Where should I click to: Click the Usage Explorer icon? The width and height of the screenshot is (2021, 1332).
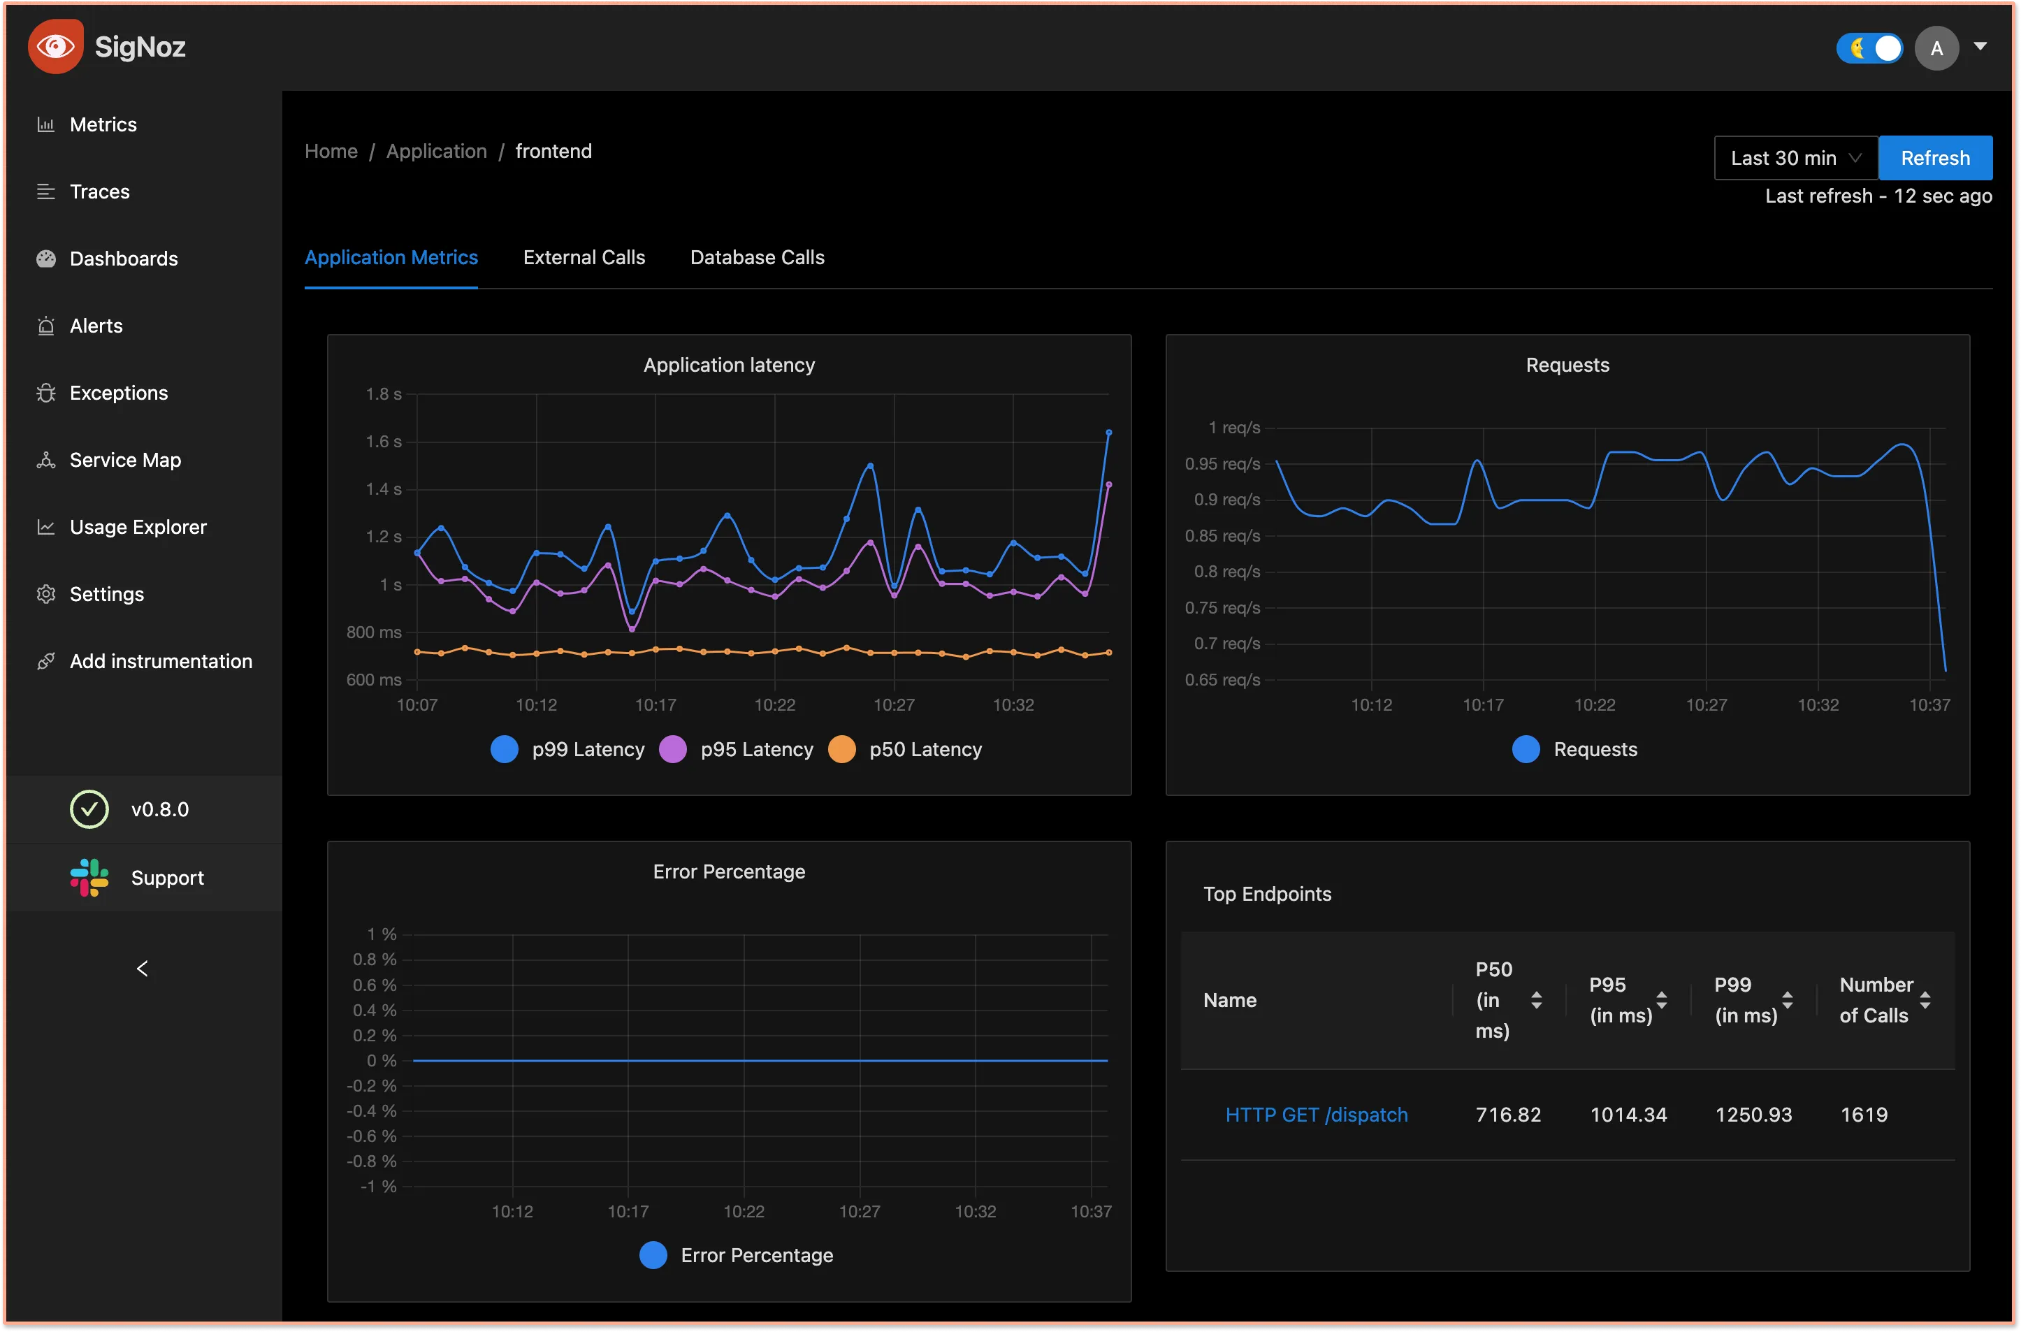click(45, 526)
